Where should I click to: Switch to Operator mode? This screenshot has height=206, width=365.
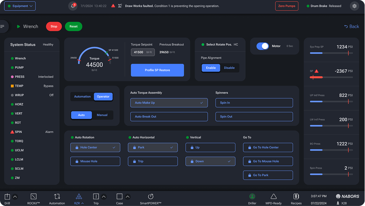pos(103,96)
